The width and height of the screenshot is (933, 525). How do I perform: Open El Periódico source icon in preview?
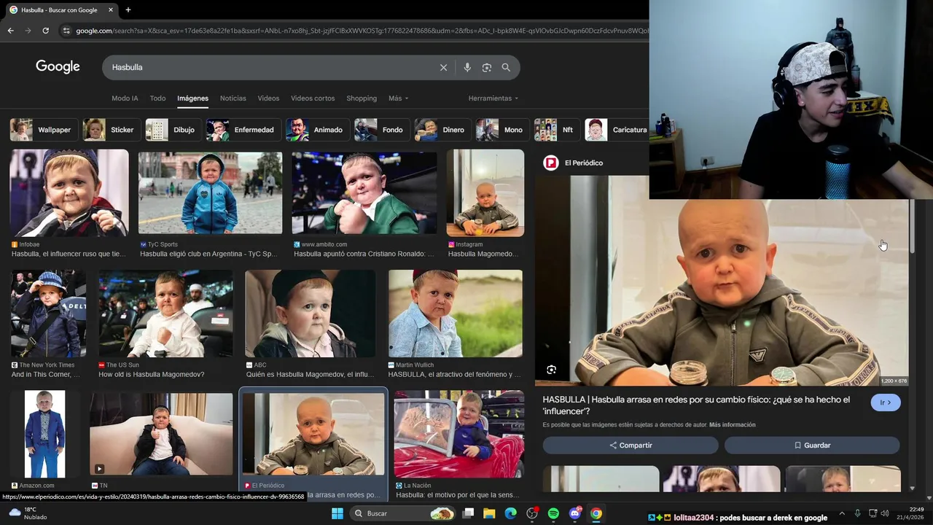(551, 163)
